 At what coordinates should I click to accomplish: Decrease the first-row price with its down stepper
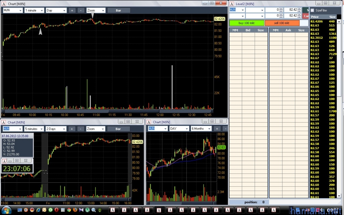pos(300,11)
